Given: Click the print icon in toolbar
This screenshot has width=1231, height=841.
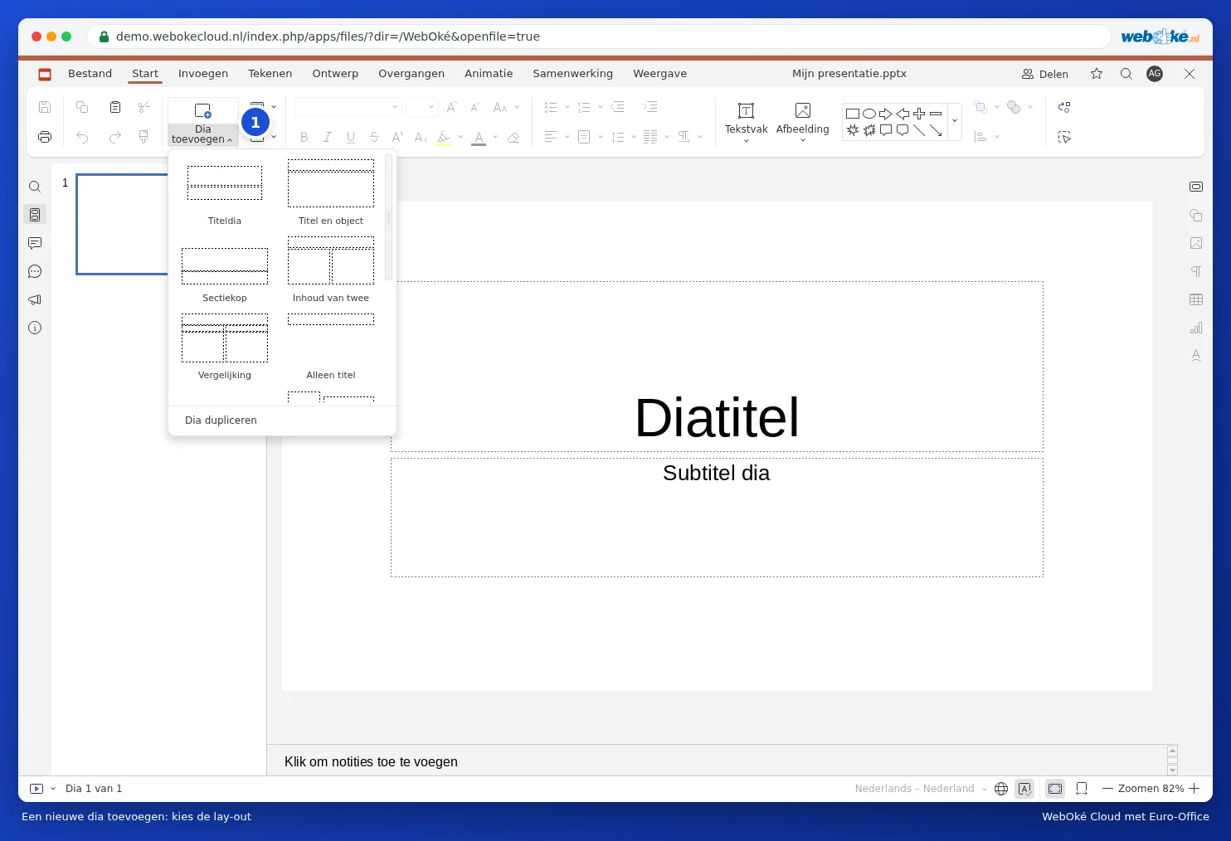Looking at the screenshot, I should point(45,137).
